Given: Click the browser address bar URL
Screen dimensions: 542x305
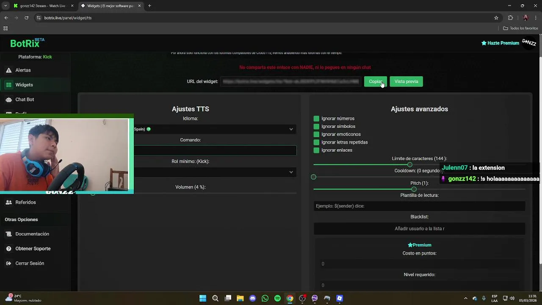Looking at the screenshot, I should pyautogui.click(x=68, y=18).
